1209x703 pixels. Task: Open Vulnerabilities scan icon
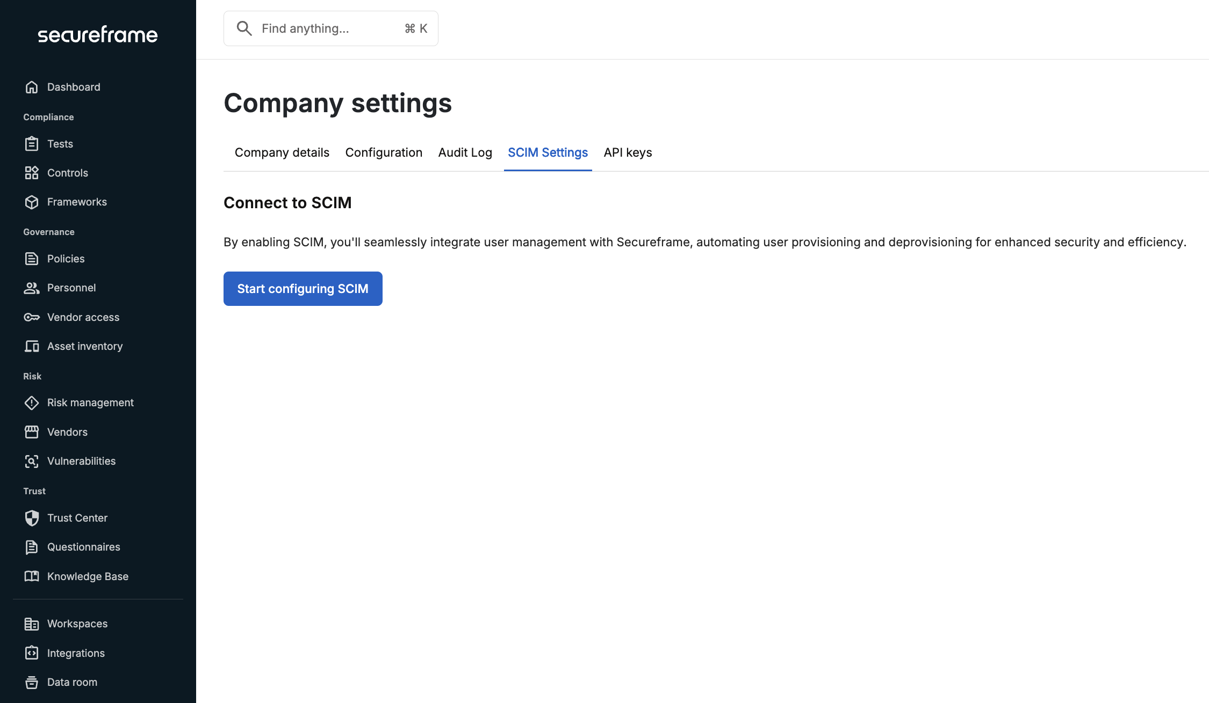[x=32, y=461]
